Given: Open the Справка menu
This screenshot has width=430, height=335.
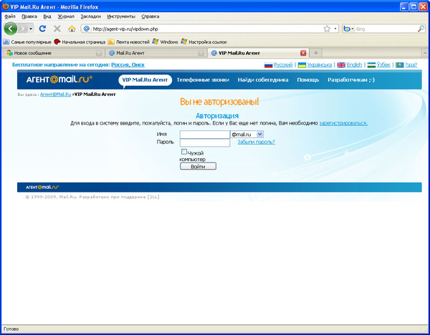Looking at the screenshot, I should pyautogui.click(x=150, y=16).
